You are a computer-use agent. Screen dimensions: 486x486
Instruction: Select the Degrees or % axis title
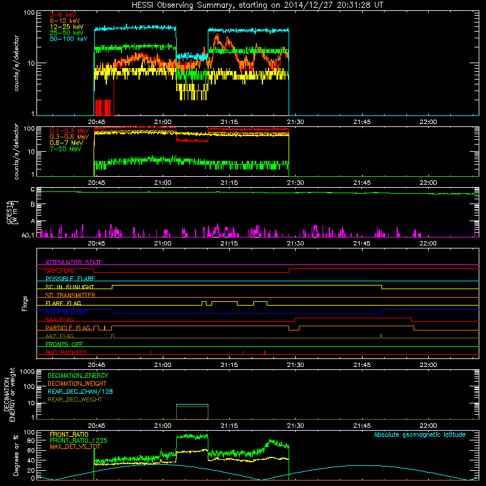[x=16, y=456]
